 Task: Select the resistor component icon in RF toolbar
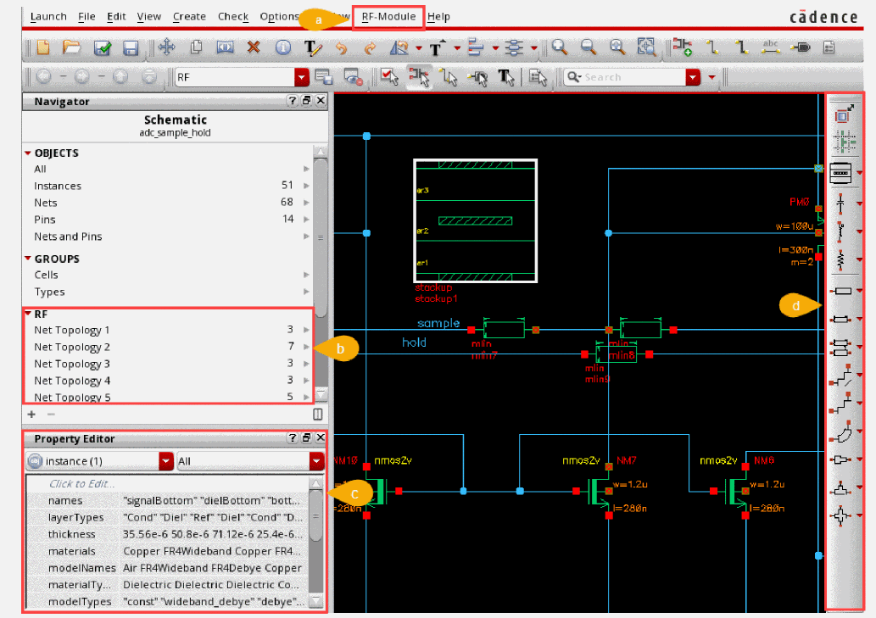tap(840, 258)
